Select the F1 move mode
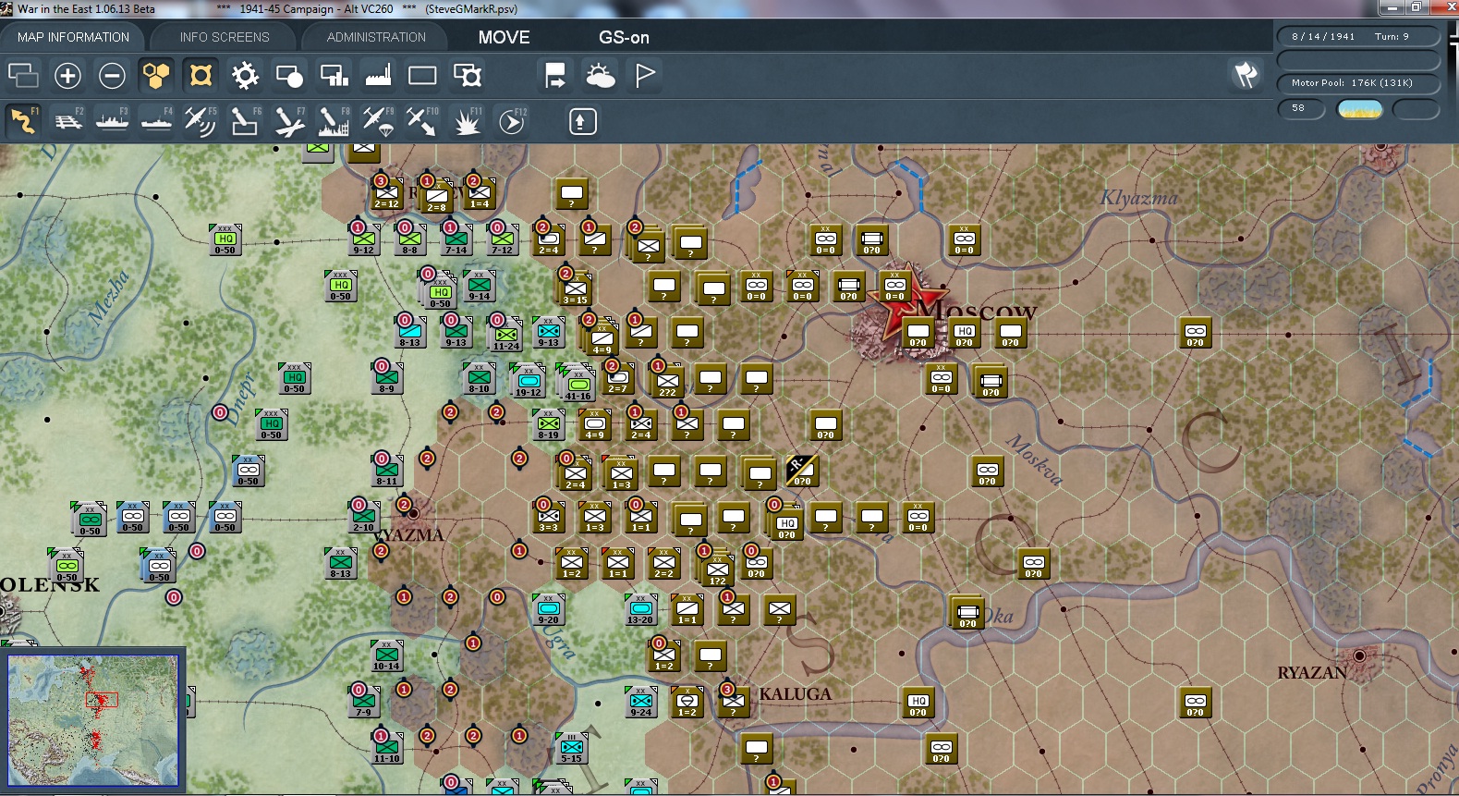The image size is (1459, 796). click(23, 120)
